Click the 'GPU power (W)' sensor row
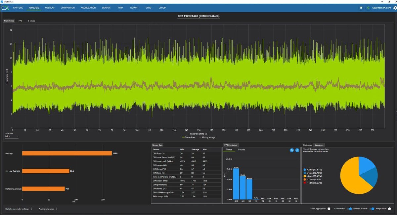The width and height of the screenshot is (397, 215). pos(186,185)
